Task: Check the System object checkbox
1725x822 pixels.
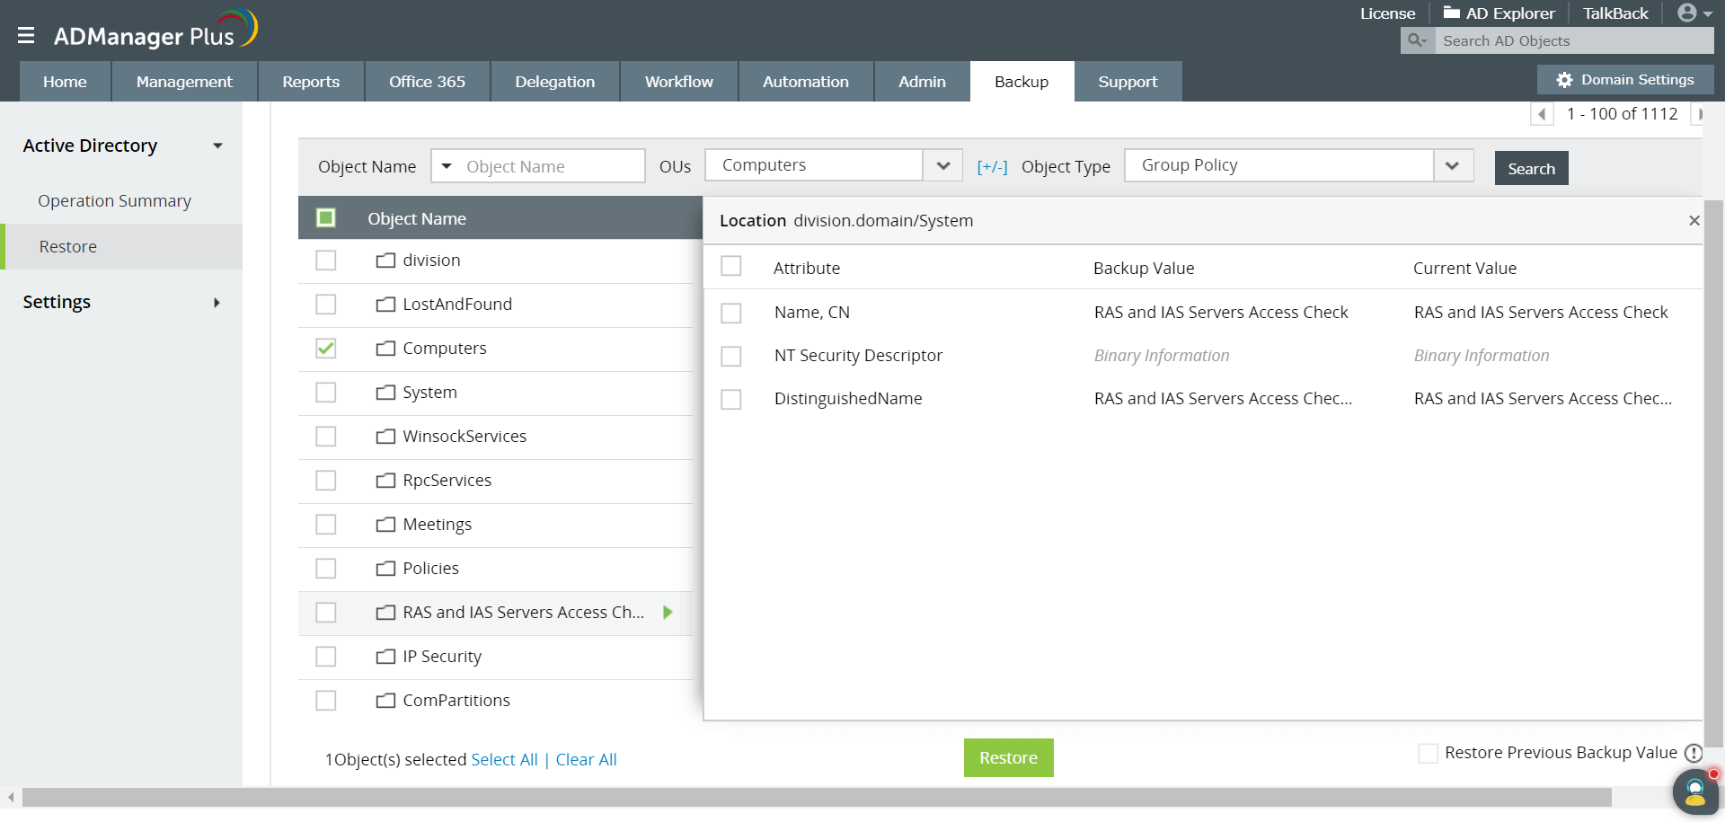Action: click(x=326, y=393)
